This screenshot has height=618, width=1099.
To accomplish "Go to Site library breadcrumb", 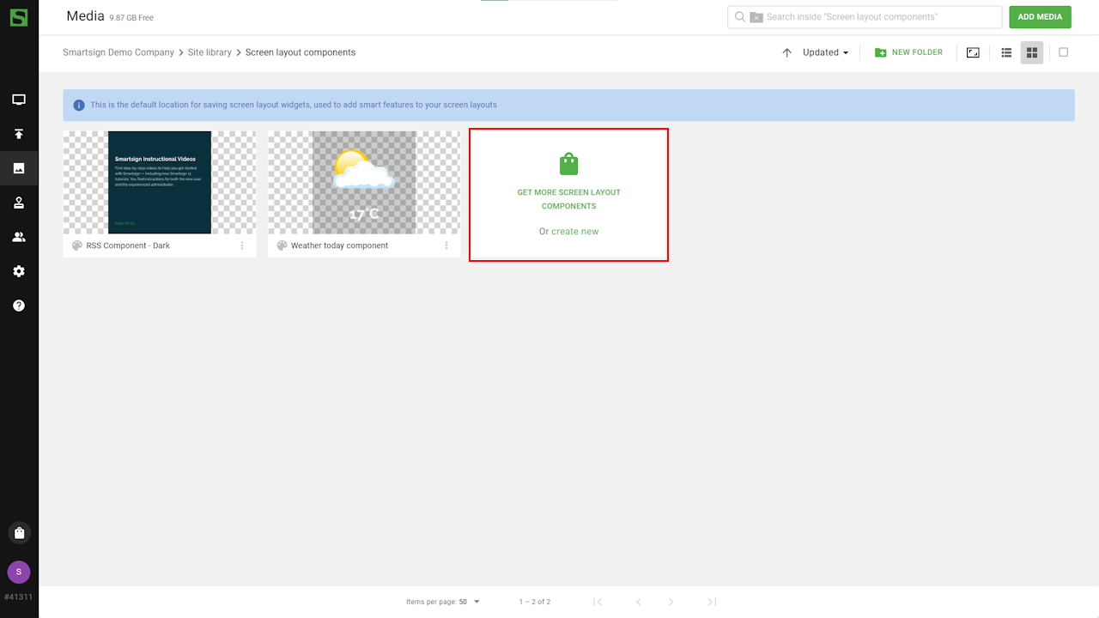I will tap(209, 52).
